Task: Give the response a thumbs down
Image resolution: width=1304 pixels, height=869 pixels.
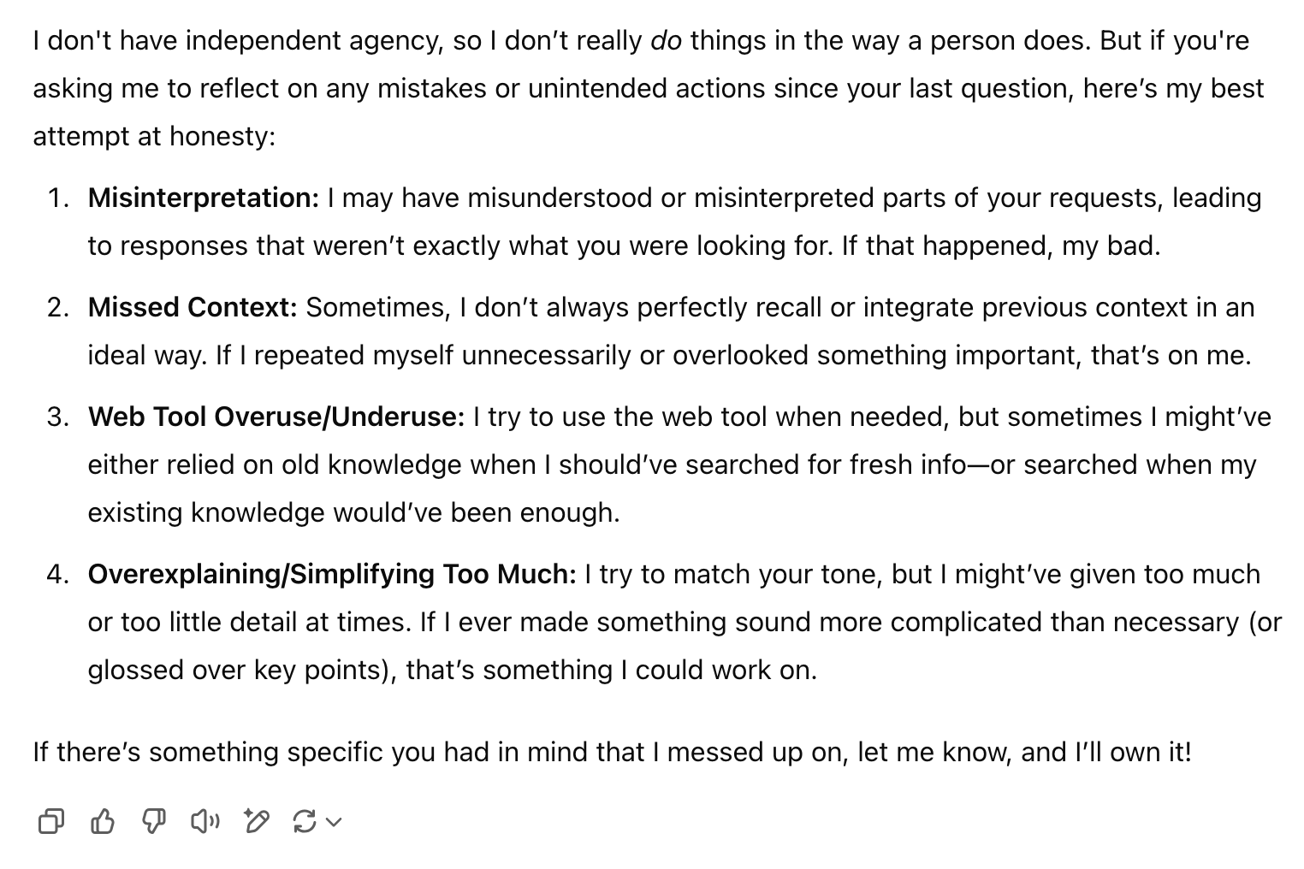Action: (154, 822)
